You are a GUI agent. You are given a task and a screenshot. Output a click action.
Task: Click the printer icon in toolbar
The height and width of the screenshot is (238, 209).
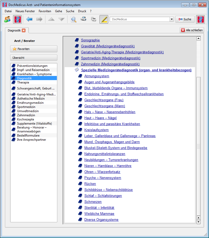coord(83,19)
